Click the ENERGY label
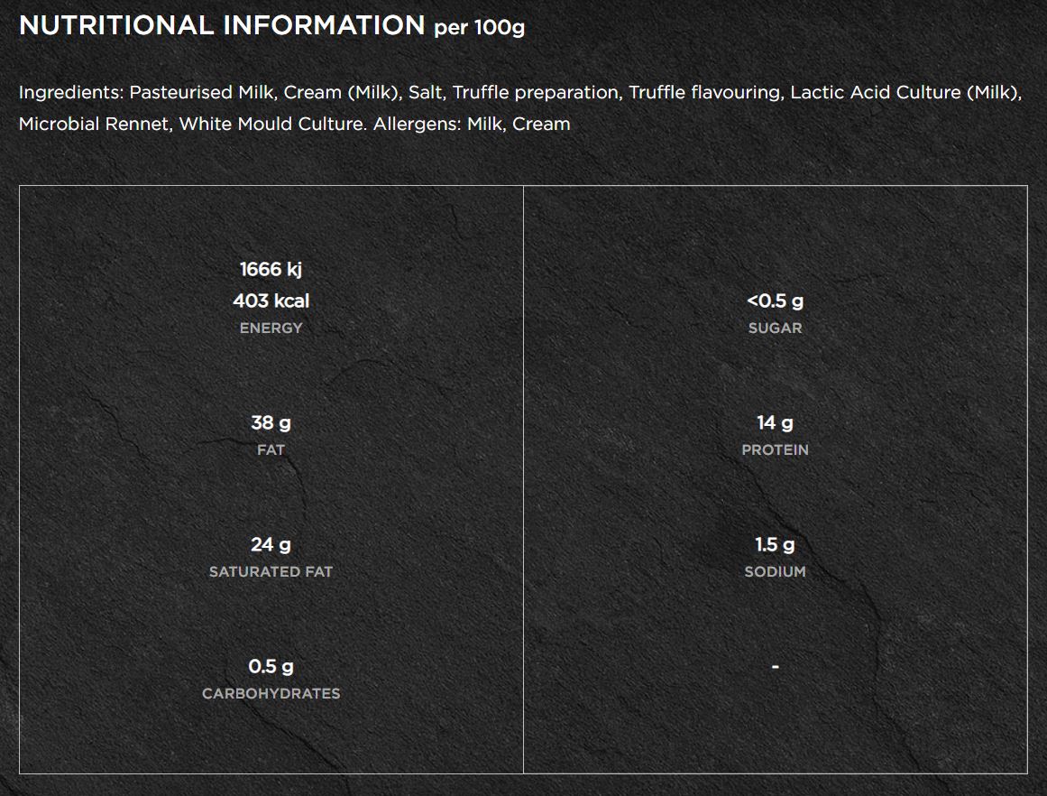 point(271,328)
